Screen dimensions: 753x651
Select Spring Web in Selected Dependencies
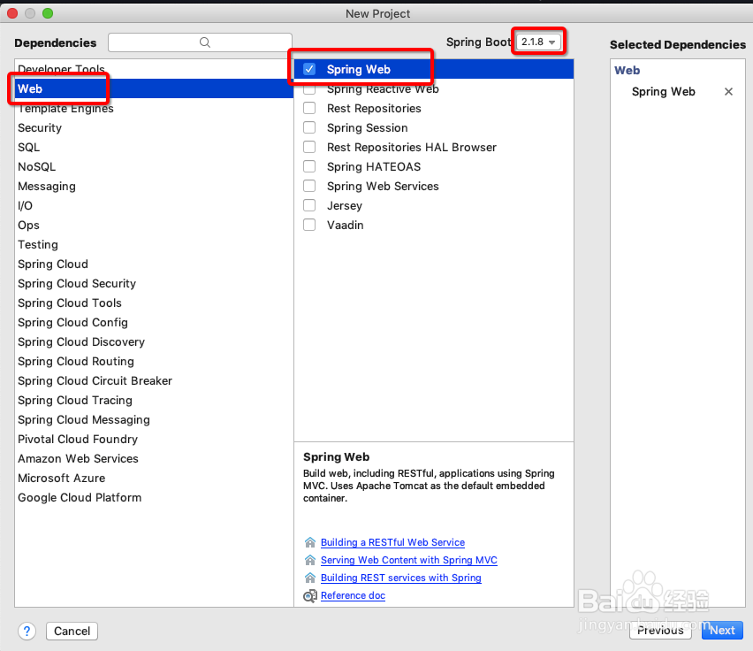point(663,92)
